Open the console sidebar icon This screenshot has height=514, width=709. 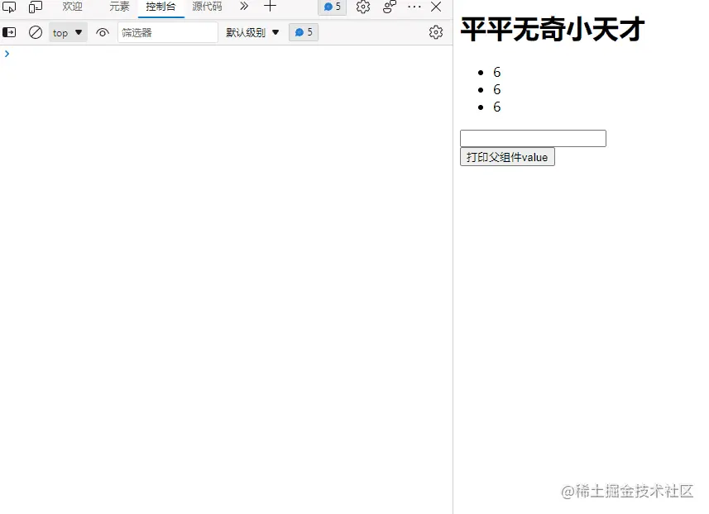tap(10, 32)
